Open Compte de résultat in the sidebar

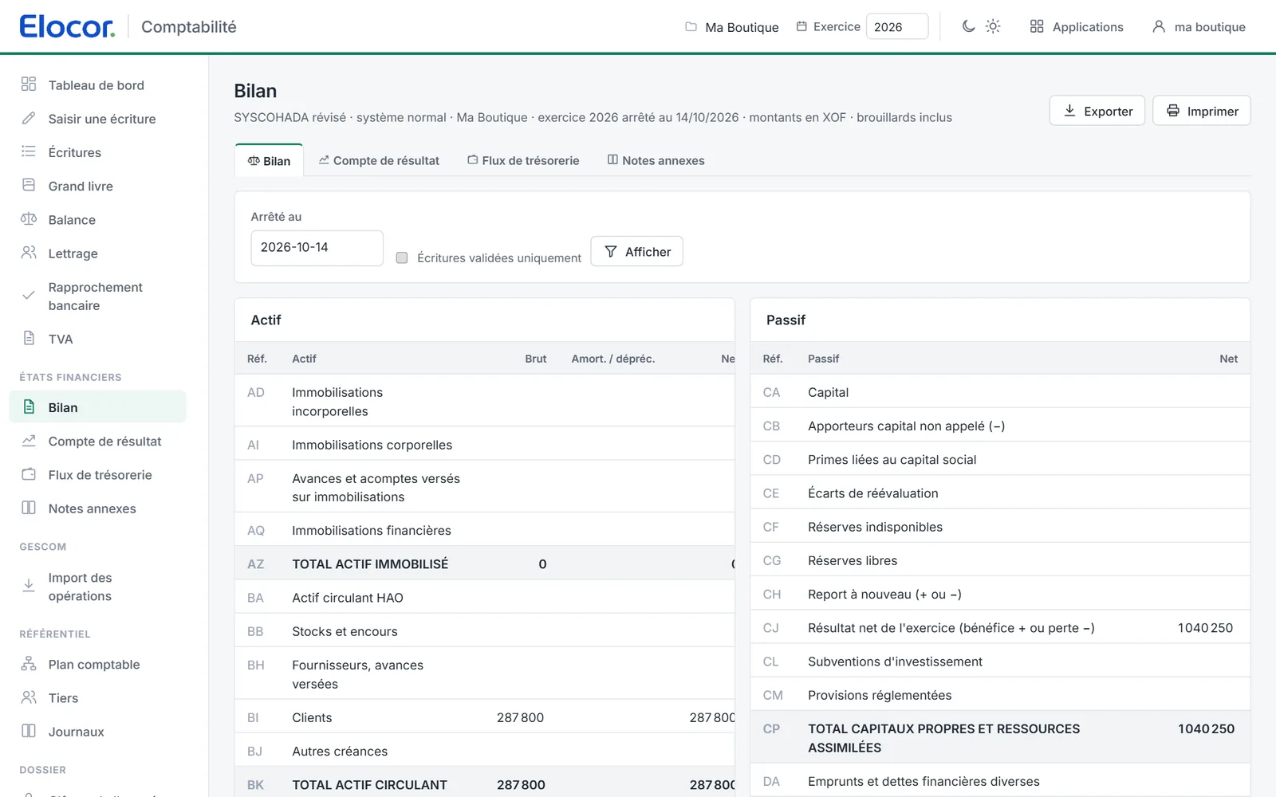[97, 441]
